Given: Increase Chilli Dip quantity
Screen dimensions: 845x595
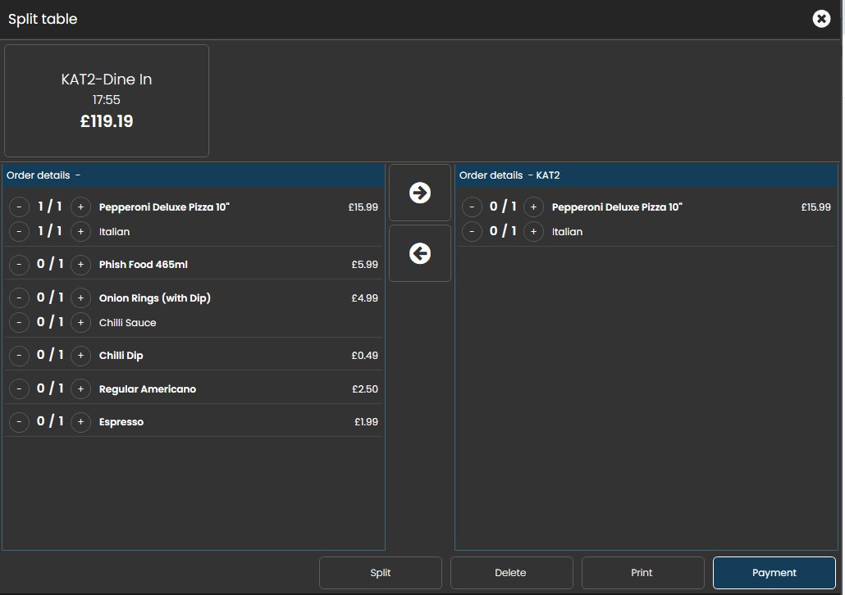Looking at the screenshot, I should [80, 356].
